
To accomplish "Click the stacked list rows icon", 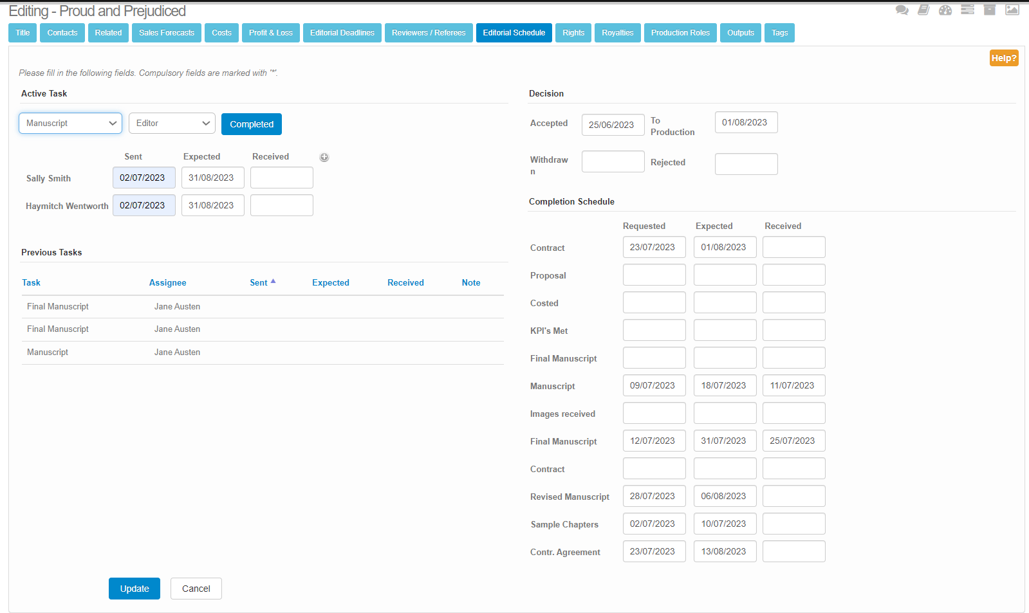I will [x=967, y=10].
